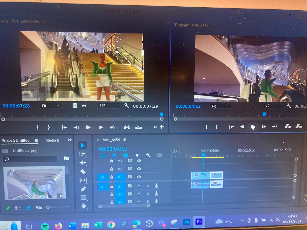Click the Program monitor Step Forward button

coord(264,127)
